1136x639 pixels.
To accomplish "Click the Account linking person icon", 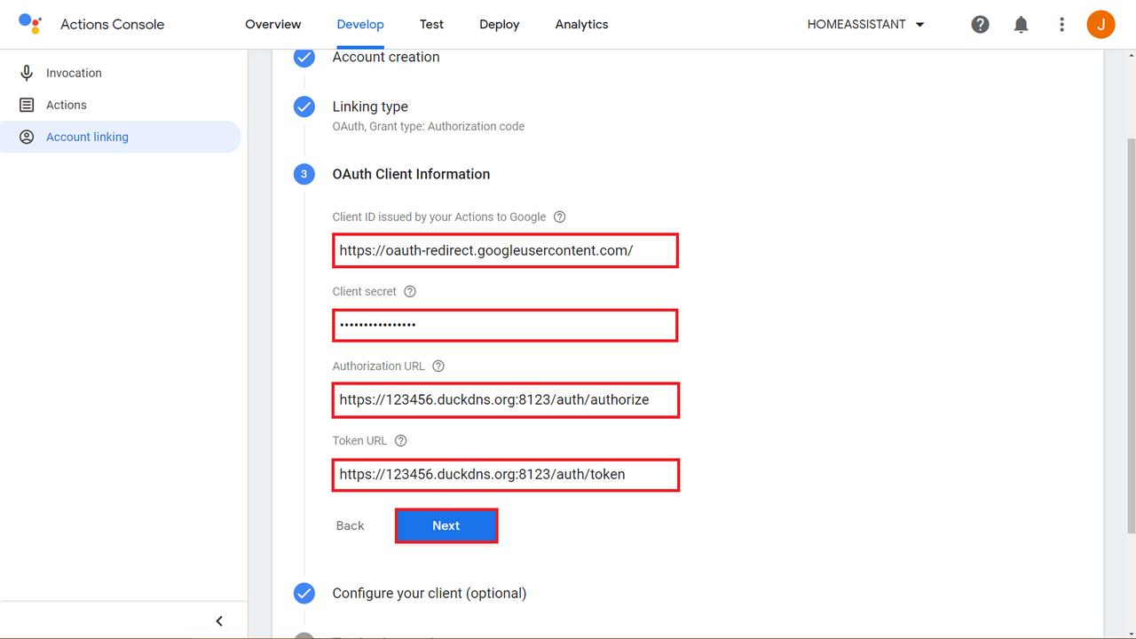I will [27, 137].
